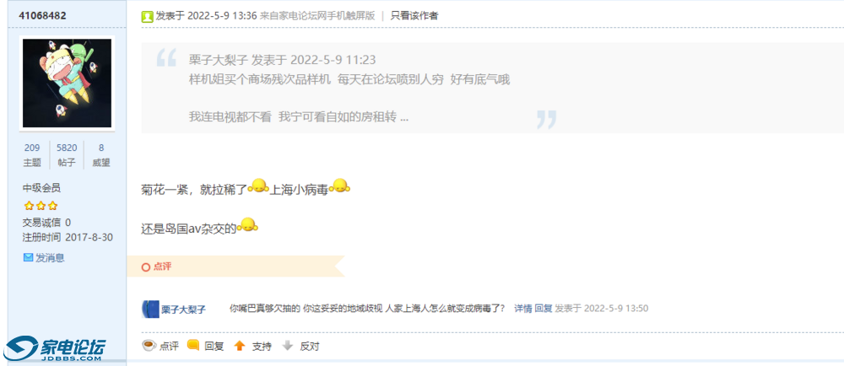The image size is (844, 366).
Task: Click the green post author icon
Action: (147, 16)
